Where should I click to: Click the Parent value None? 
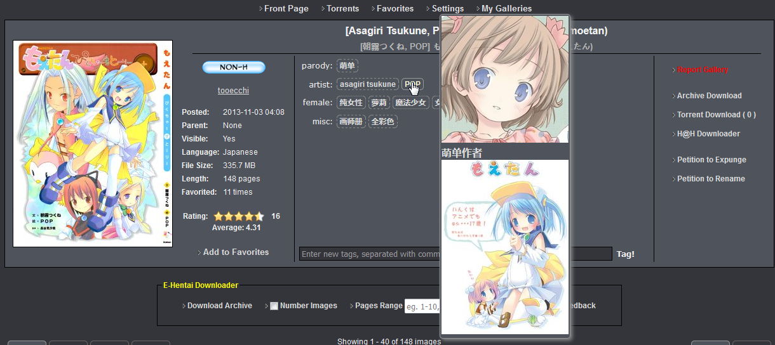(x=232, y=126)
